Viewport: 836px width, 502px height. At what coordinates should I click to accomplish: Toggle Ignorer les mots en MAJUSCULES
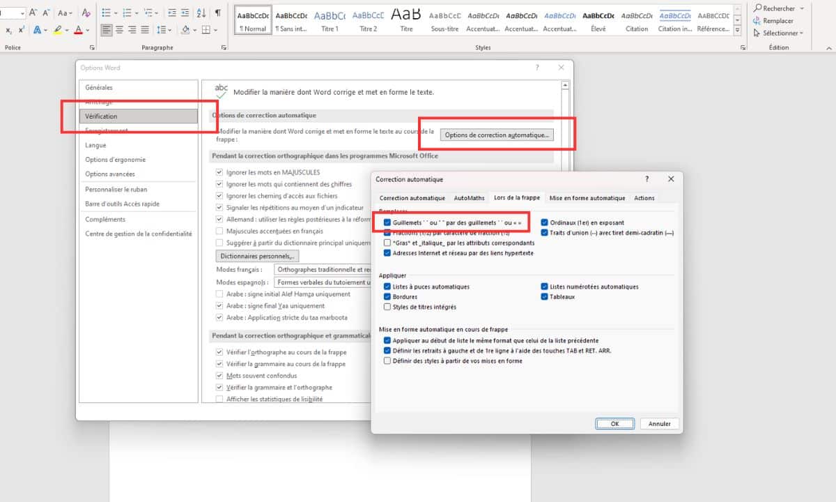click(x=219, y=172)
